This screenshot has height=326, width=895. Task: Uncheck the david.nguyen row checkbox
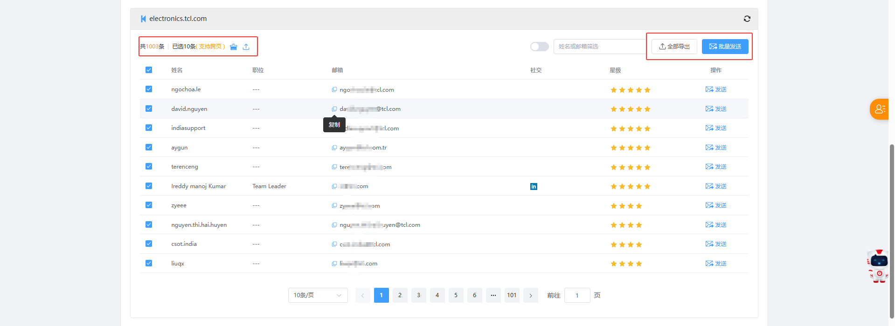coord(149,109)
